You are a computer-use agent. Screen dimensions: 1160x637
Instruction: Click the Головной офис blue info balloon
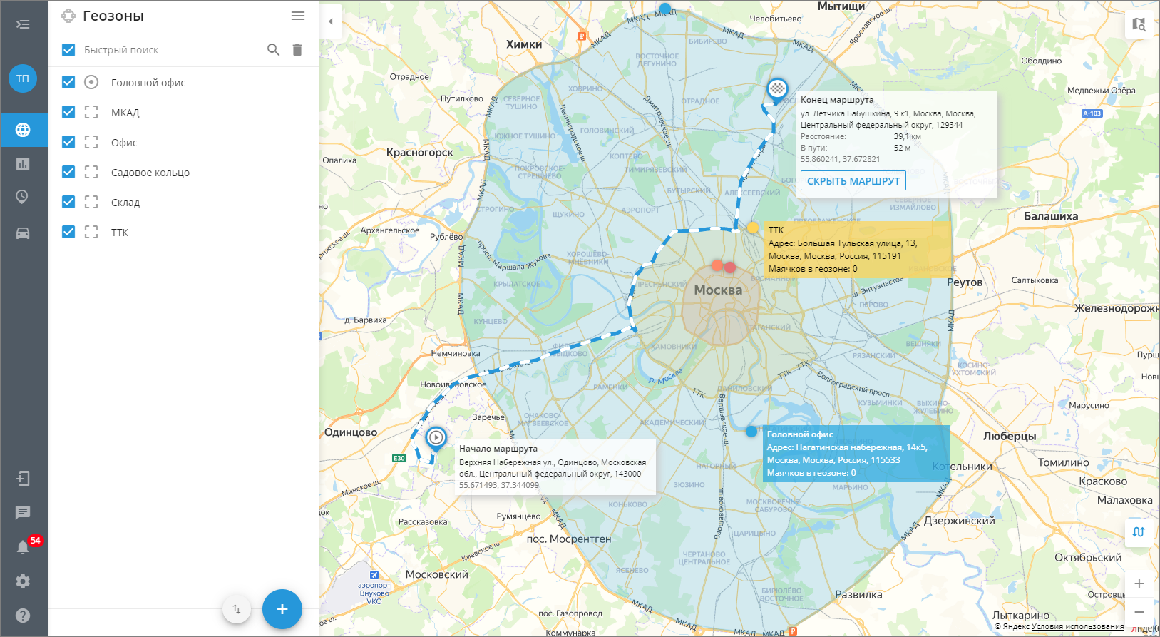pyautogui.click(x=856, y=454)
